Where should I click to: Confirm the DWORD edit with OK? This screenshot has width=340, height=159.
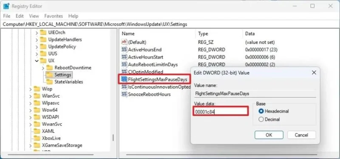click(x=269, y=135)
